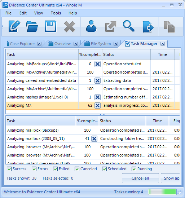Open the Tools menu

click(x=56, y=13)
